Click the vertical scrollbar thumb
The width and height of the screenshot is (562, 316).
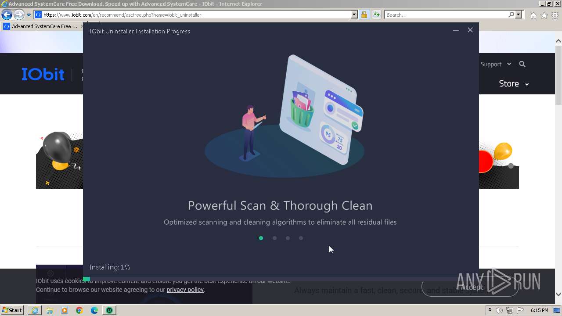pos(558,75)
